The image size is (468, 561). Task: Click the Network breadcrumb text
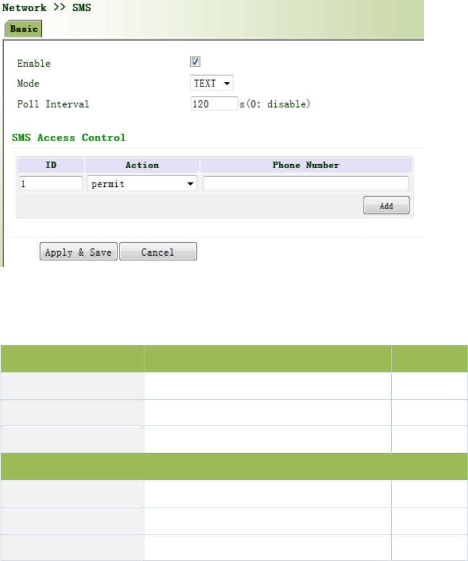24,7
